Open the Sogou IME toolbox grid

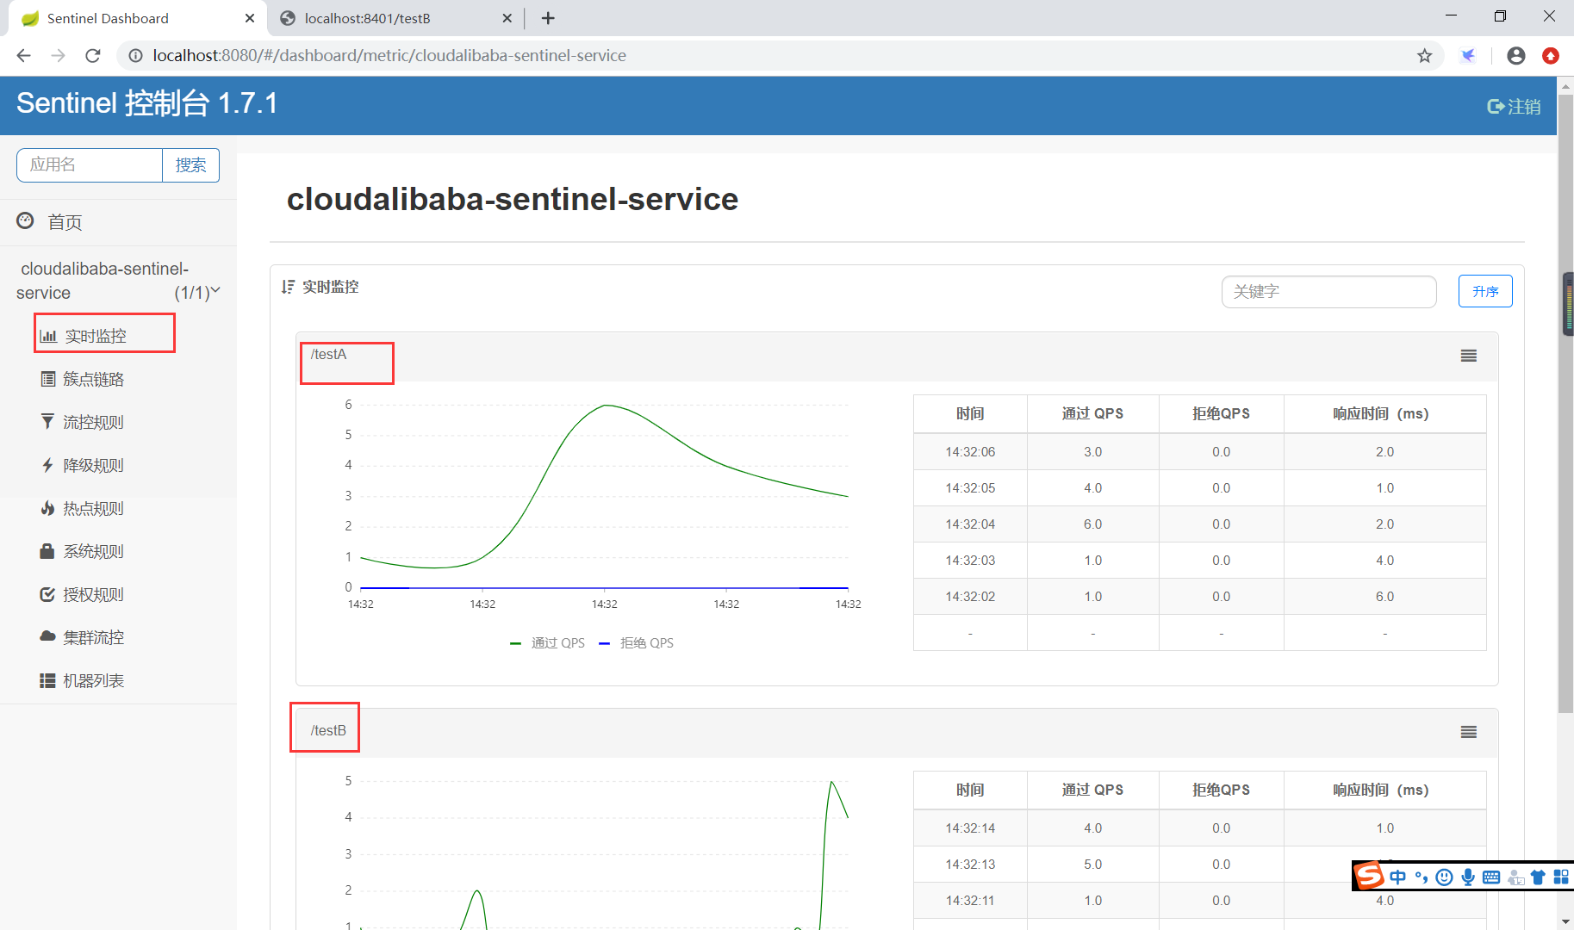(x=1561, y=877)
